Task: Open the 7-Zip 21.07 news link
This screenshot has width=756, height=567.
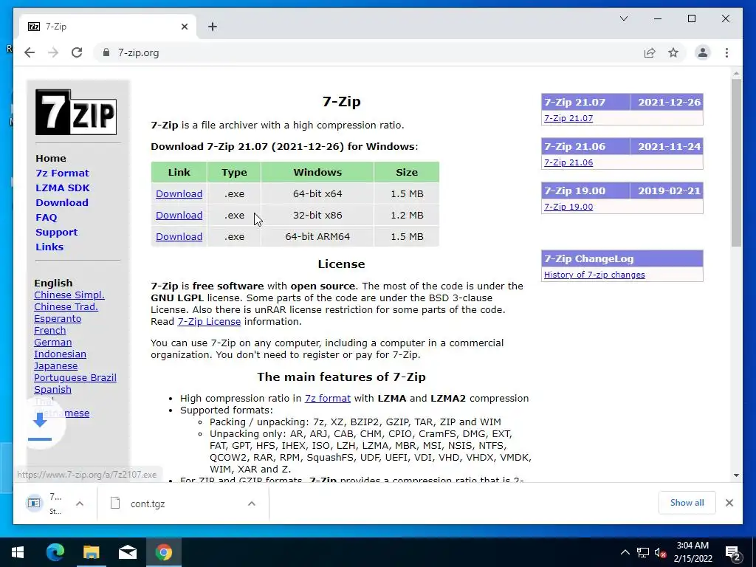Action: (568, 118)
